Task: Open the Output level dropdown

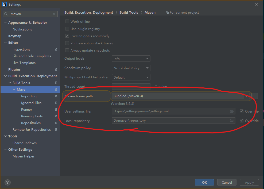Action: pos(131,59)
